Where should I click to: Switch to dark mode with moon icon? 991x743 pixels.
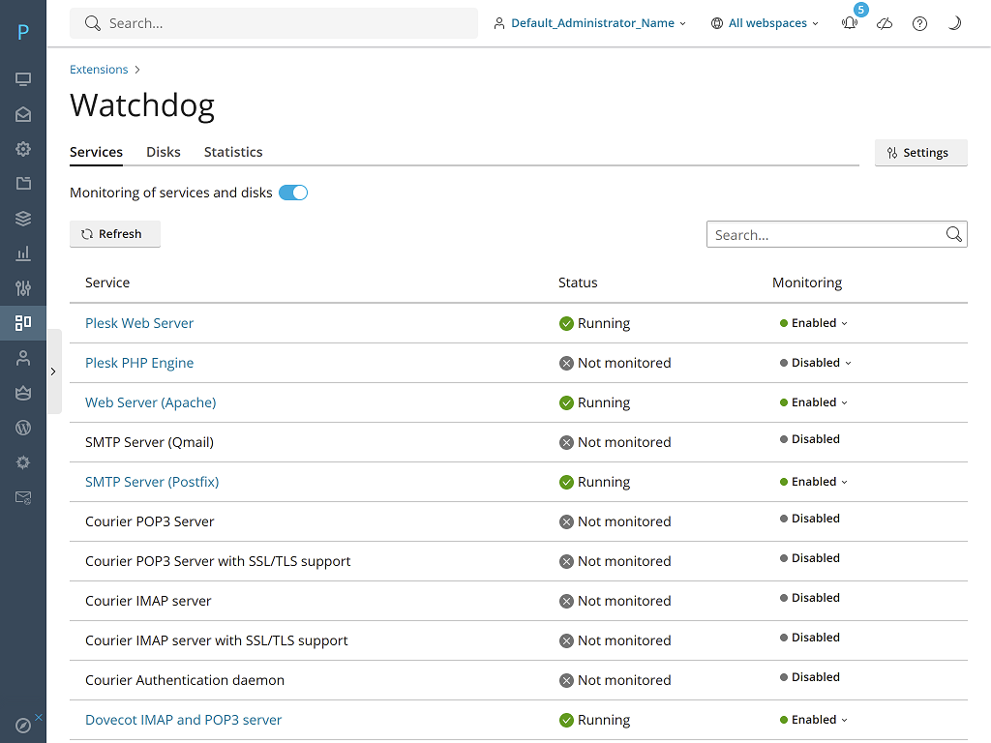click(x=954, y=24)
